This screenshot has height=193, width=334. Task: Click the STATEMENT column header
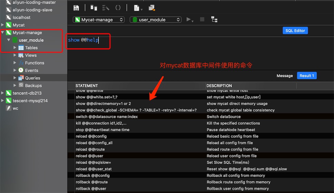[87, 86]
